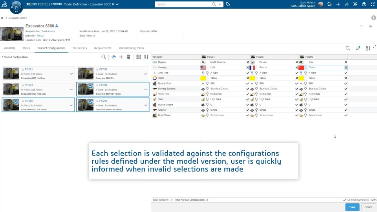Switch to the Rules tab
Image resolution: width=377 pixels, height=212 pixels.
(26, 48)
